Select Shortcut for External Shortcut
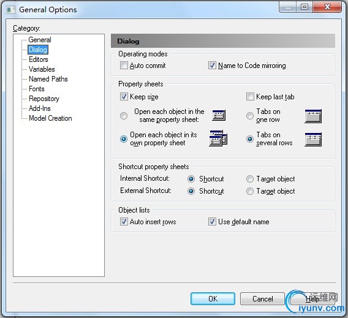 191,191
